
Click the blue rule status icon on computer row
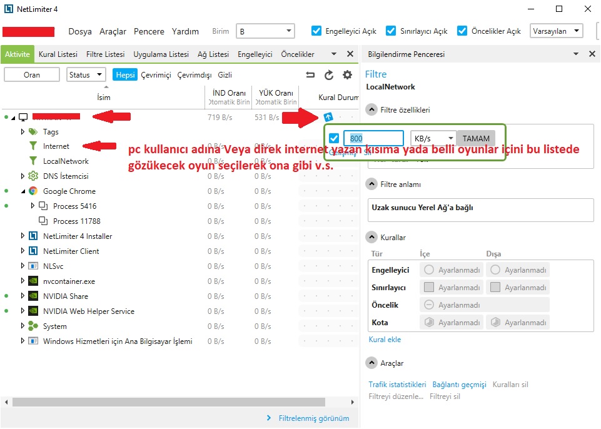tap(328, 117)
